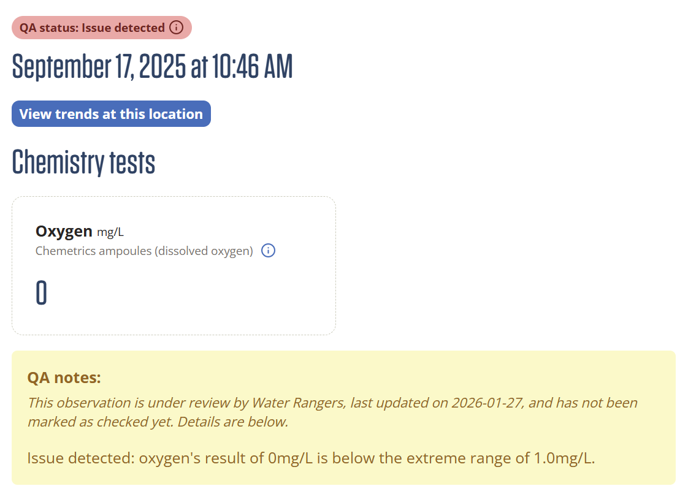Click the Oxygen label in test card
Viewport: 688px width, 494px height.
pyautogui.click(x=64, y=231)
